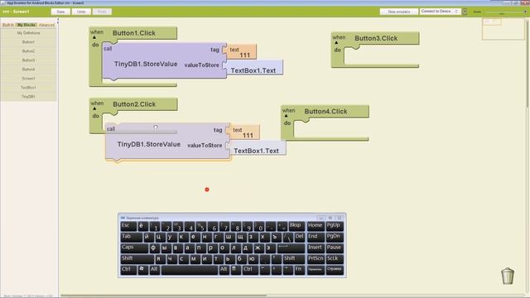
Task: Switch to the Built-In tab
Action: point(8,25)
